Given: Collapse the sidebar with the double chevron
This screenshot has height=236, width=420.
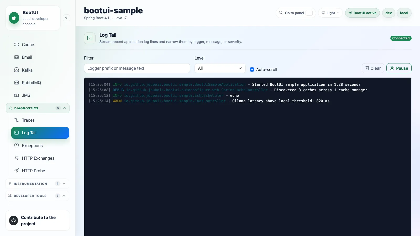Looking at the screenshot, I should (x=66, y=18).
